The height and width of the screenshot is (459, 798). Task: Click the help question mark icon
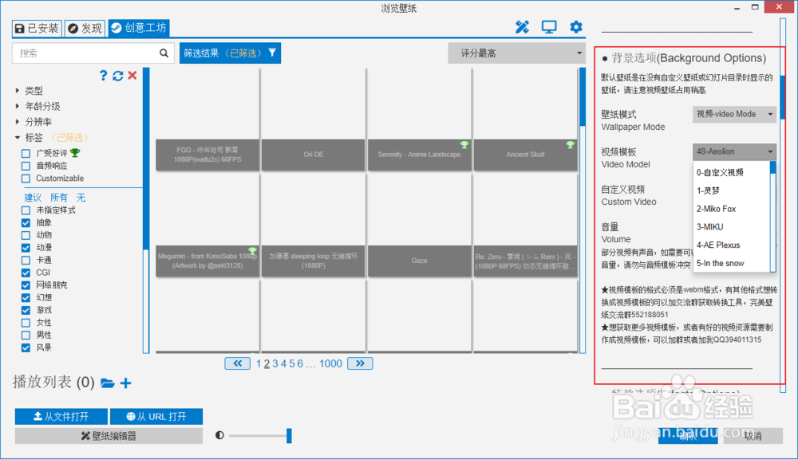click(x=104, y=76)
